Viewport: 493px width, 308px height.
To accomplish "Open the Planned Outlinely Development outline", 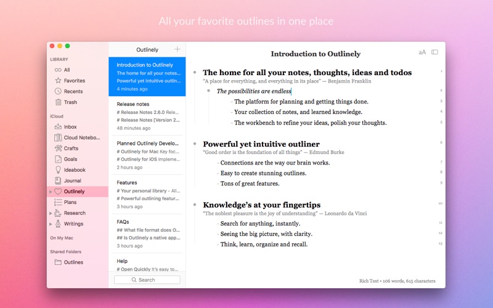I will [147, 155].
